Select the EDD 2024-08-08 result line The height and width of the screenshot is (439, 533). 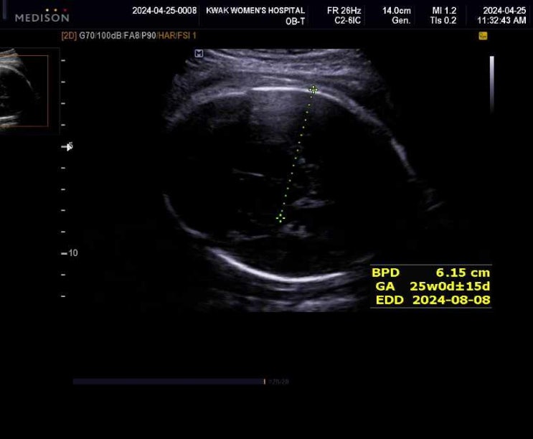coord(430,300)
